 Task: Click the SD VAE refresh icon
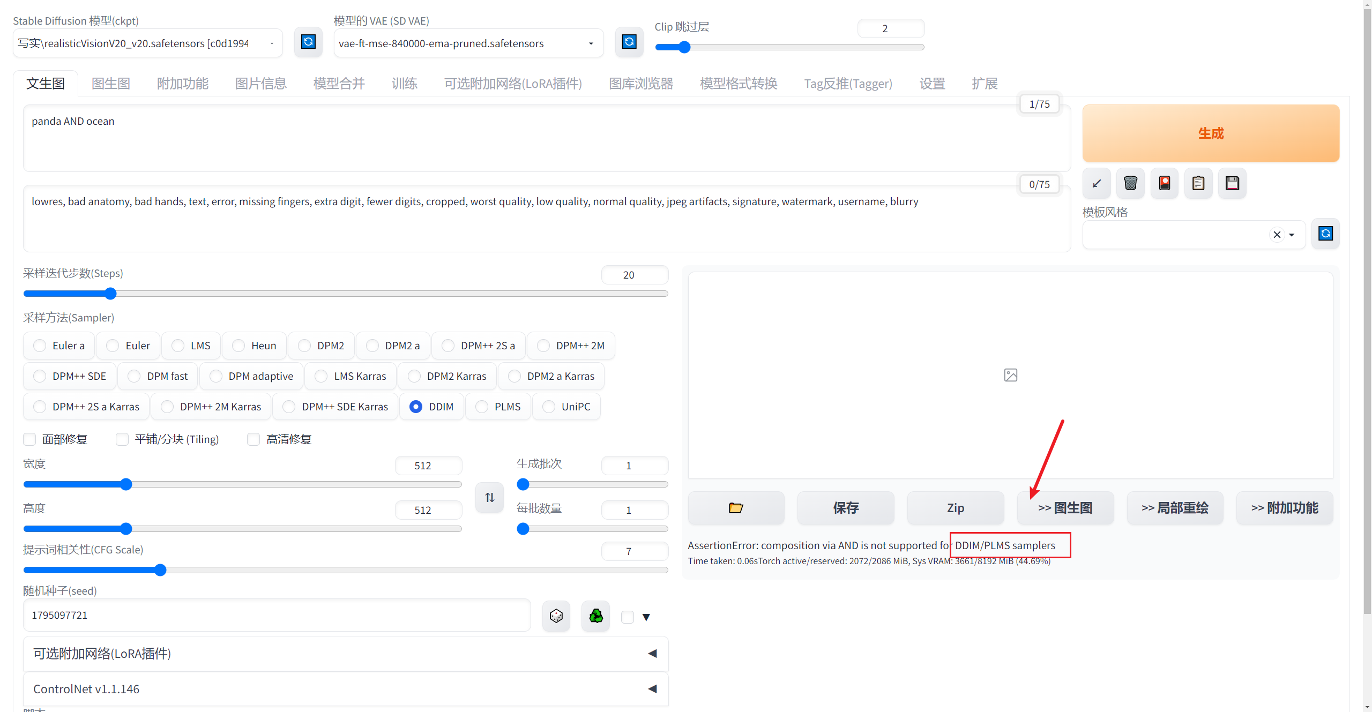pos(629,42)
